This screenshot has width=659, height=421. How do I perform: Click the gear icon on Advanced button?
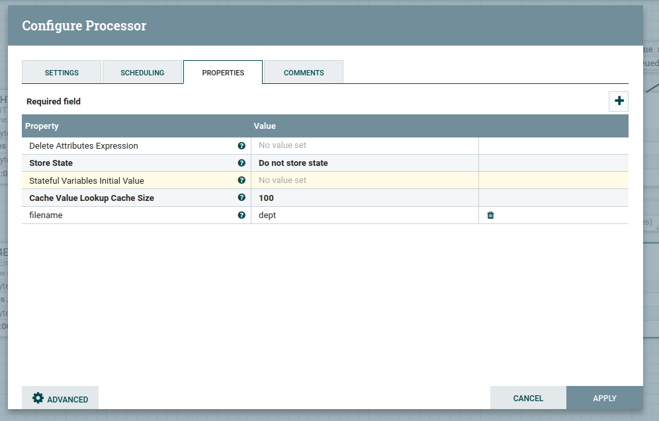(x=38, y=399)
